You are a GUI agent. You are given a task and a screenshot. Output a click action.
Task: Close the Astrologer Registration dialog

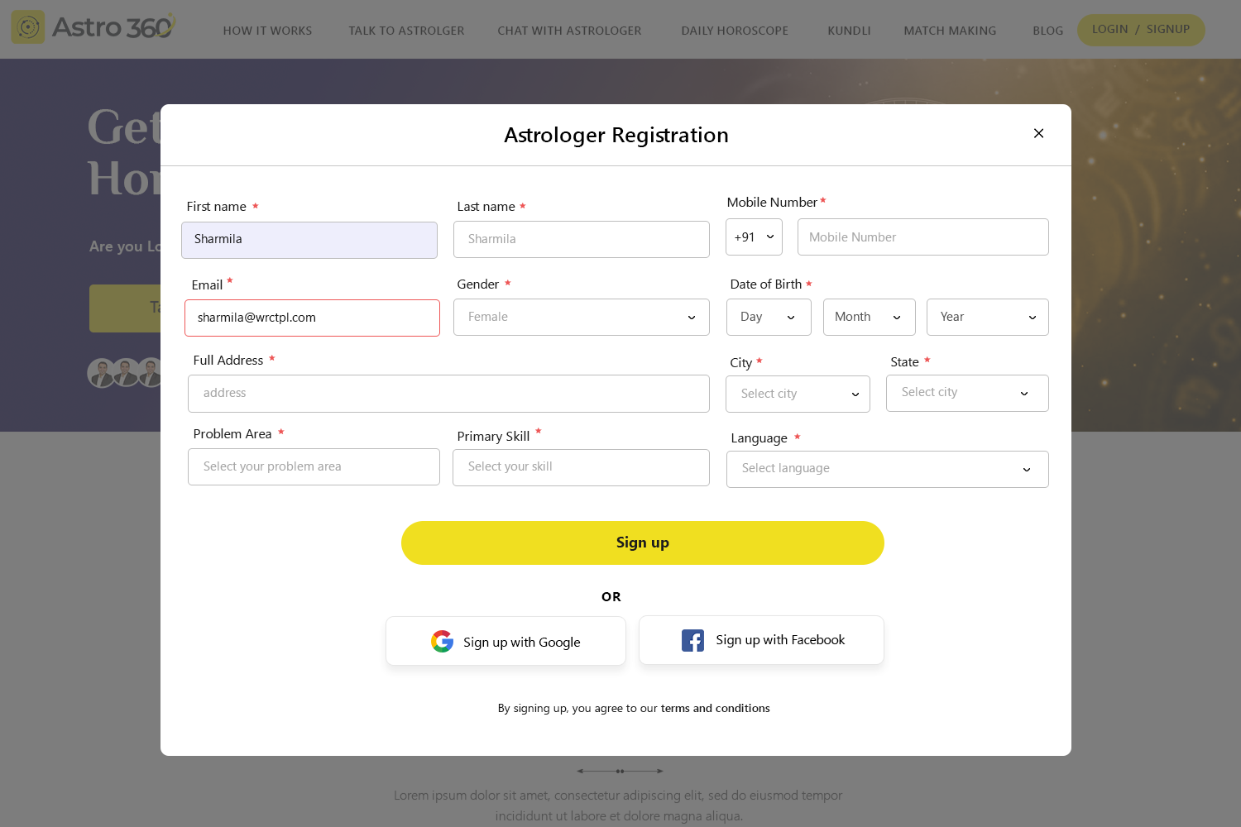[x=1038, y=133]
